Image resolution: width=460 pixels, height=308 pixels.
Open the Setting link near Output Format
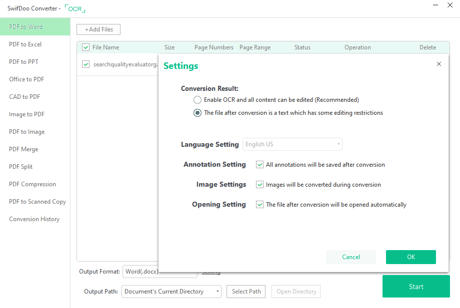pos(211,273)
